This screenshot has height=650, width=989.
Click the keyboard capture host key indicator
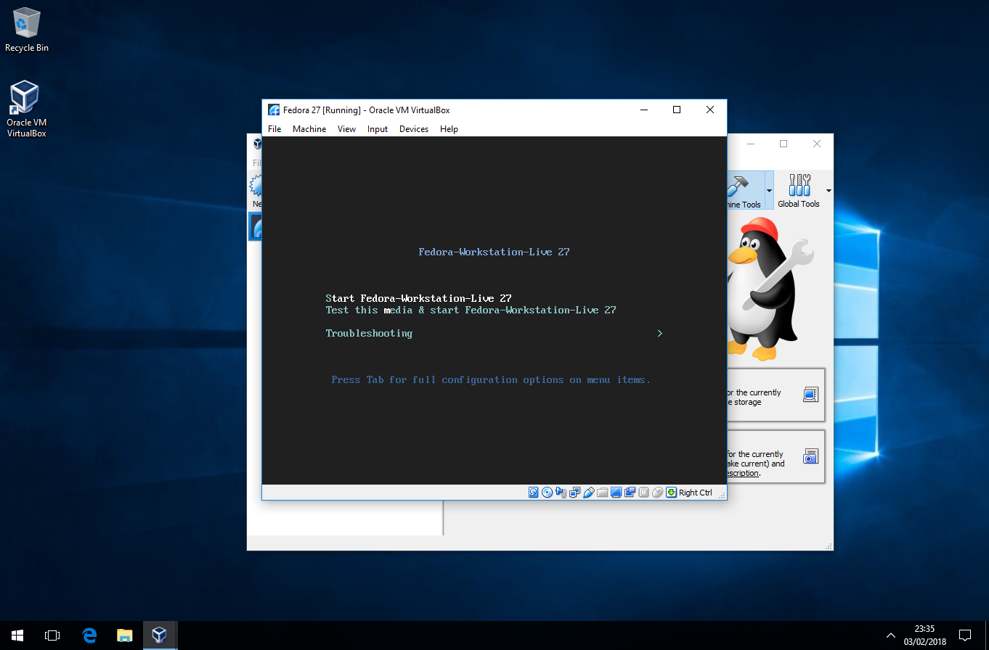pyautogui.click(x=671, y=493)
